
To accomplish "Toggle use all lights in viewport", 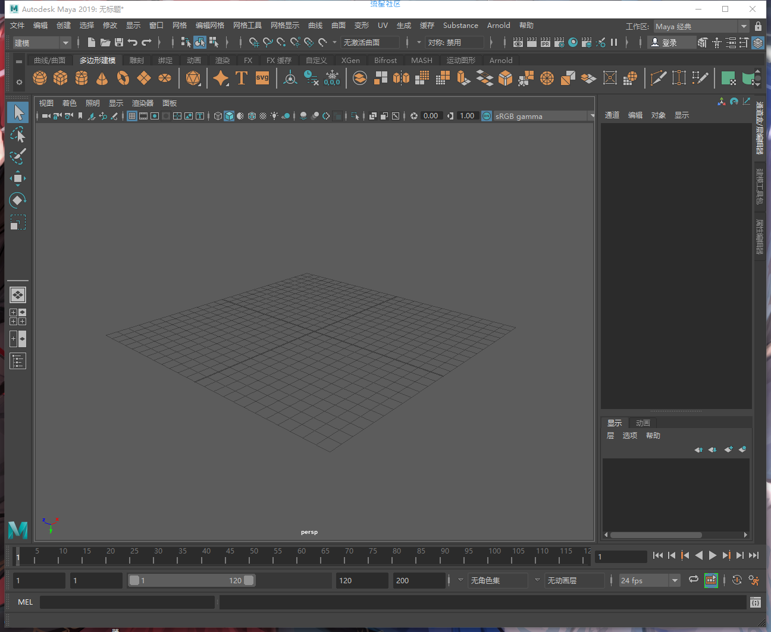I will (x=274, y=116).
